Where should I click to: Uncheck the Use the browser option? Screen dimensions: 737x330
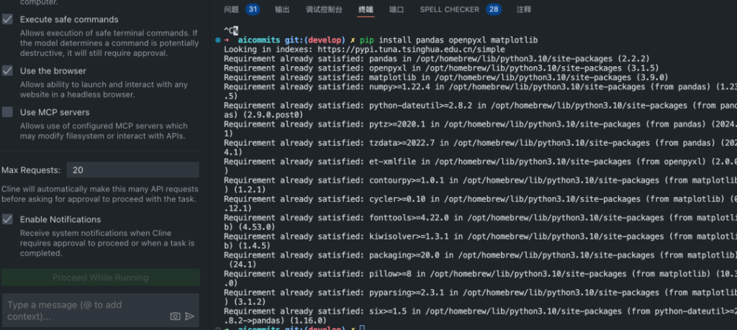(7, 71)
